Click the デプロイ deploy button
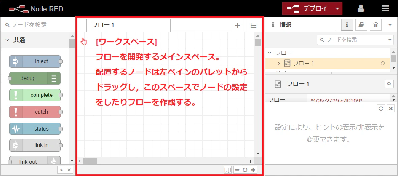This screenshot has width=398, height=176. 307,8
